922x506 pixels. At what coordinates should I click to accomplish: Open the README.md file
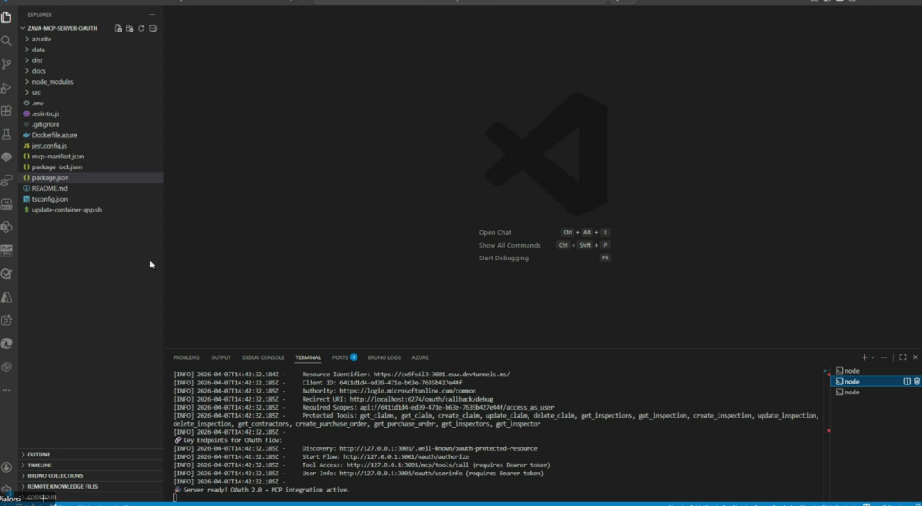(x=50, y=188)
